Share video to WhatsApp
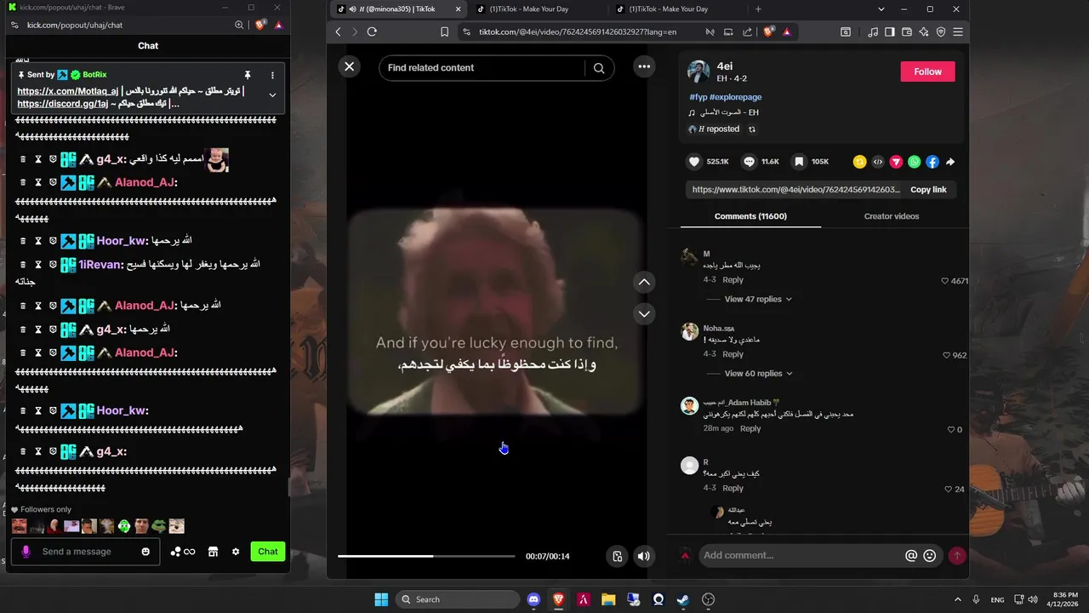1089x613 pixels. (x=914, y=162)
